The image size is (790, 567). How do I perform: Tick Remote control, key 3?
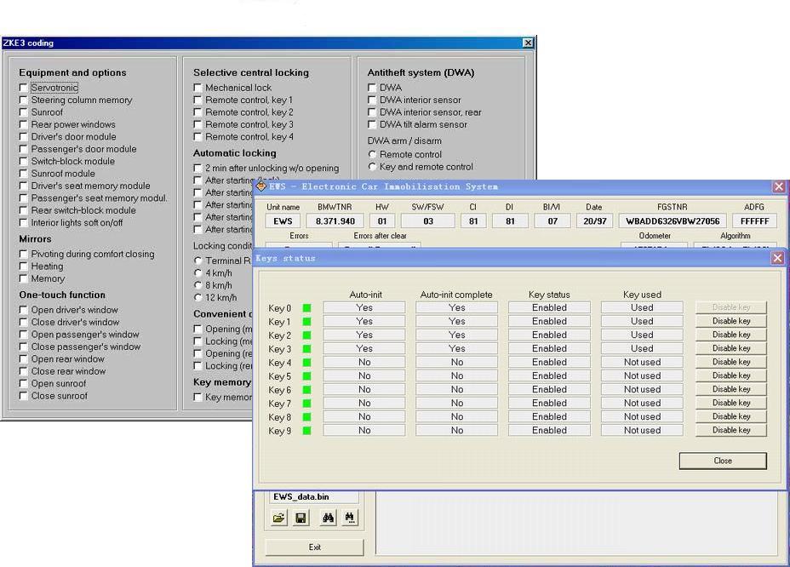197,124
